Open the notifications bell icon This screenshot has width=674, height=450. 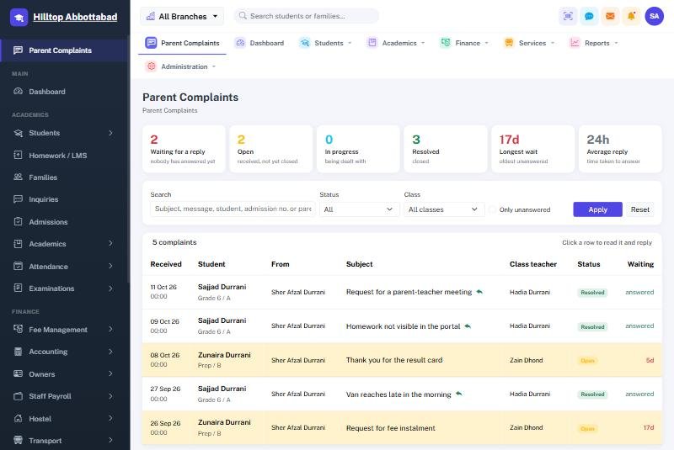coord(631,16)
